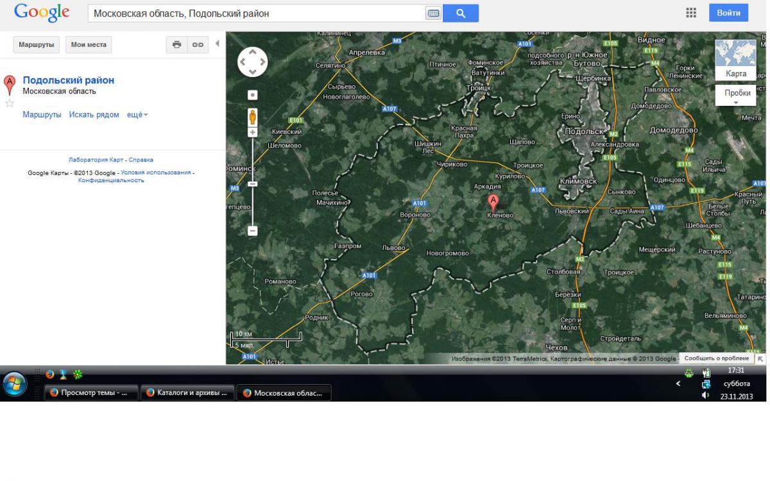Click the print icon
This screenshot has width=770, height=481.
click(177, 44)
